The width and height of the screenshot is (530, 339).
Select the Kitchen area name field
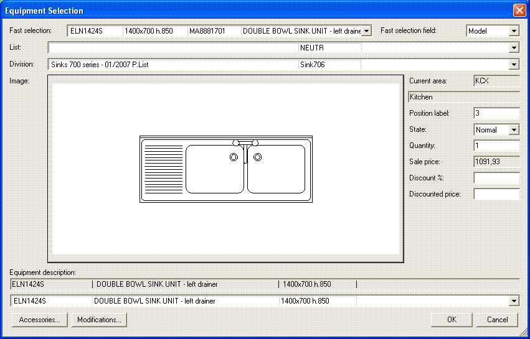click(463, 97)
